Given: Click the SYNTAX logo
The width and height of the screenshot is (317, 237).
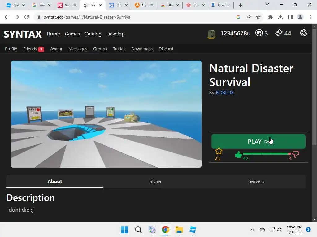Looking at the screenshot, I should pos(23,34).
